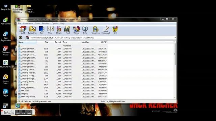Click the status bar drive icon
Viewport: 216px width, 121px height.
19,102
